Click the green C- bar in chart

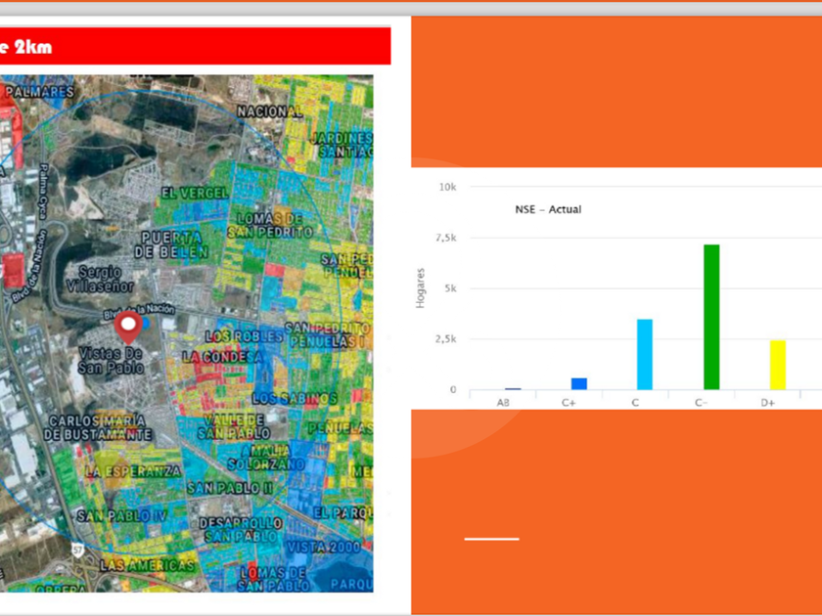[x=711, y=317]
